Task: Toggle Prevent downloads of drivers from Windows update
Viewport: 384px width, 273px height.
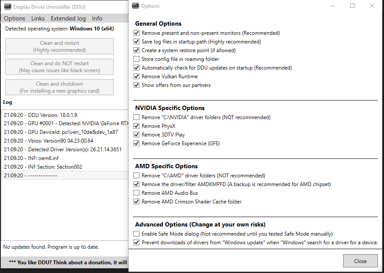Action: (136, 243)
